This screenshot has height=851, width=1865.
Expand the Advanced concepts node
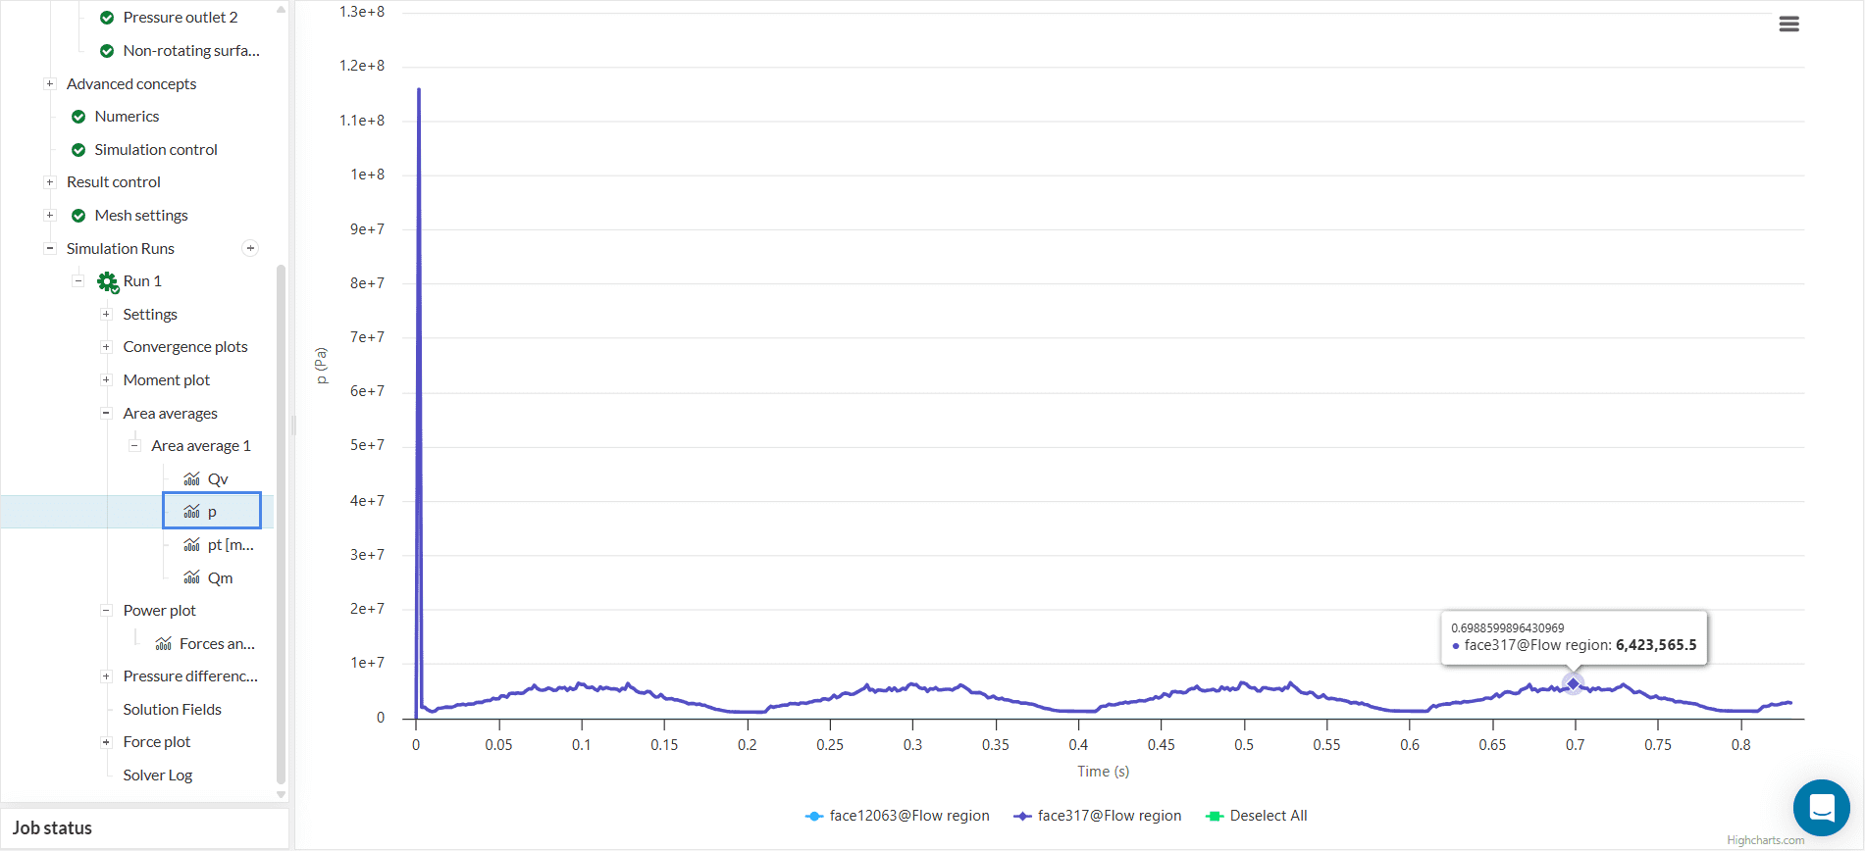tap(50, 84)
